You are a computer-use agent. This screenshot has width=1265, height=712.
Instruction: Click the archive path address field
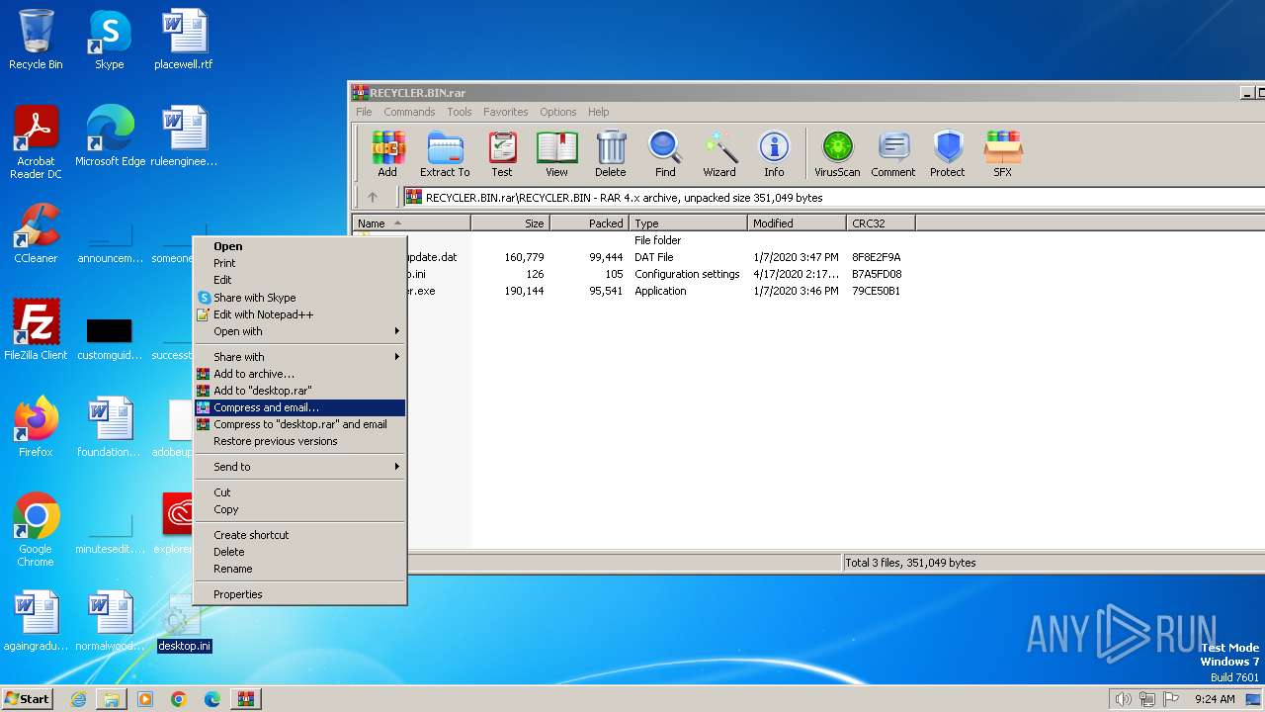833,197
